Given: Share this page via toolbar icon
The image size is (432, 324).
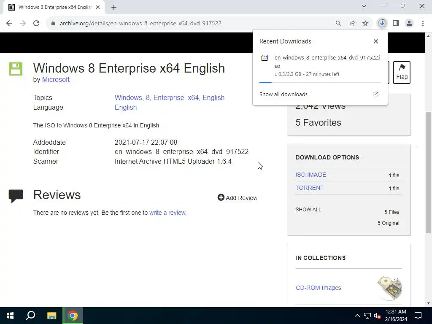Looking at the screenshot, I should click(352, 23).
